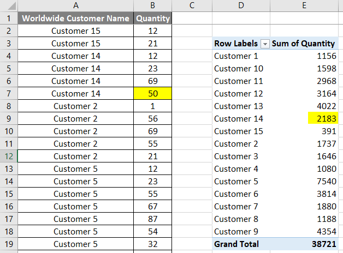The image size is (343, 253).
Task: Select Customer 11 pivot row label
Action: click(239, 81)
